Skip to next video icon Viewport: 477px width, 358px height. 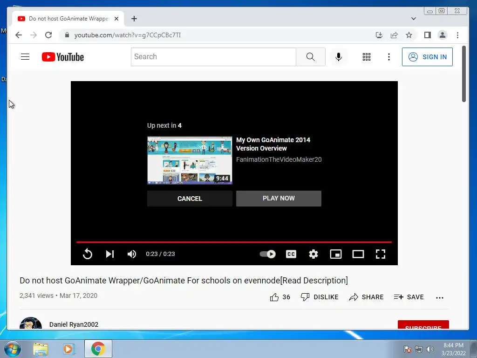tap(110, 254)
